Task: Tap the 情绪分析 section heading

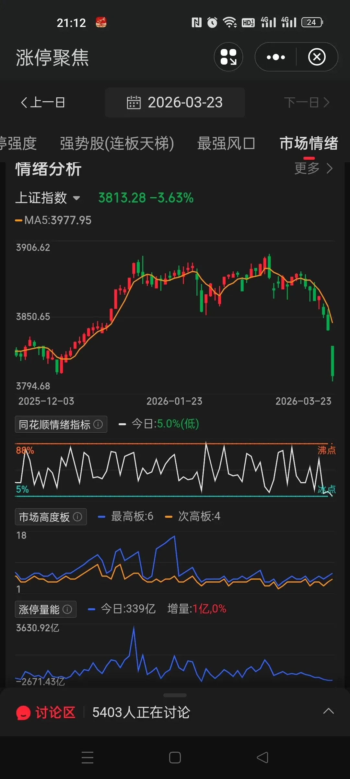Action: pyautogui.click(x=48, y=169)
